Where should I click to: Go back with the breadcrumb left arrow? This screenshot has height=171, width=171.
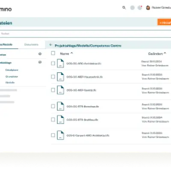[51, 45]
